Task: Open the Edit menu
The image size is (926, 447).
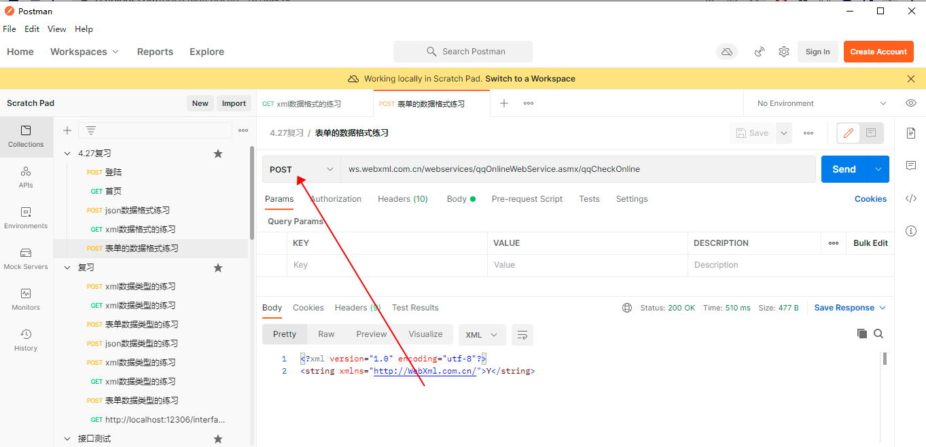Action: coord(32,29)
